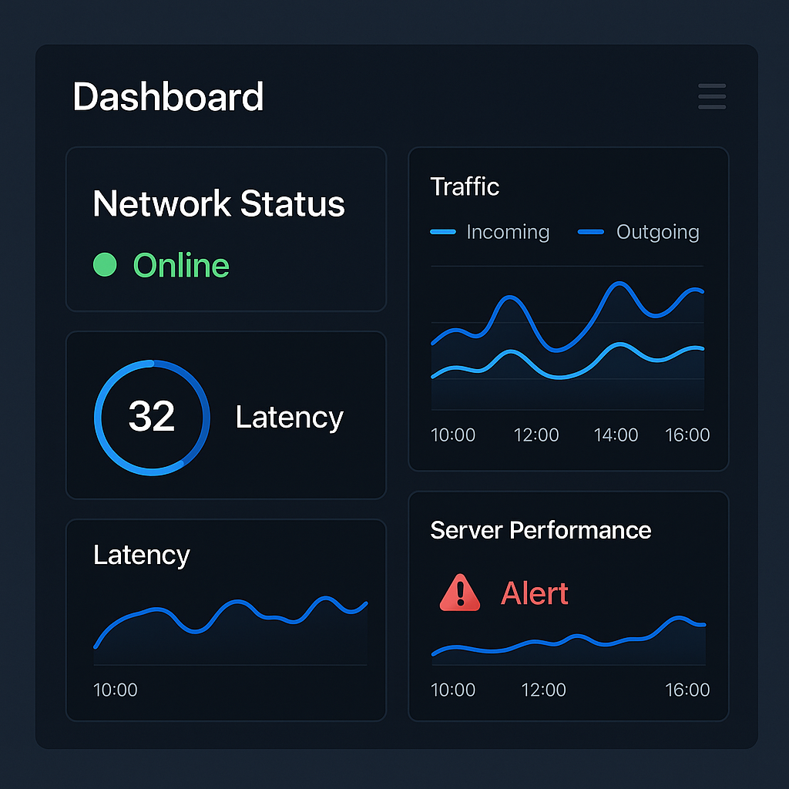Viewport: 789px width, 789px height.
Task: Click the 10:00 label under Server Performance
Action: pos(453,690)
